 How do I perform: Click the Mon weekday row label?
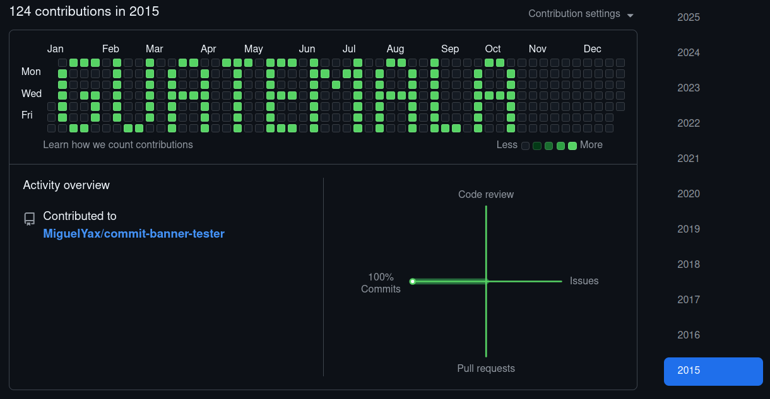tap(31, 72)
